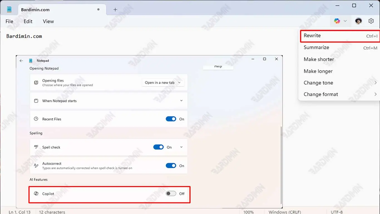This screenshot has height=214, width=380.
Task: Click the zoom level 100% in status bar
Action: 248,212
